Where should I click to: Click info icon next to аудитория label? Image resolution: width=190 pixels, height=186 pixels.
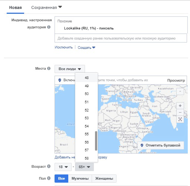click(49, 27)
